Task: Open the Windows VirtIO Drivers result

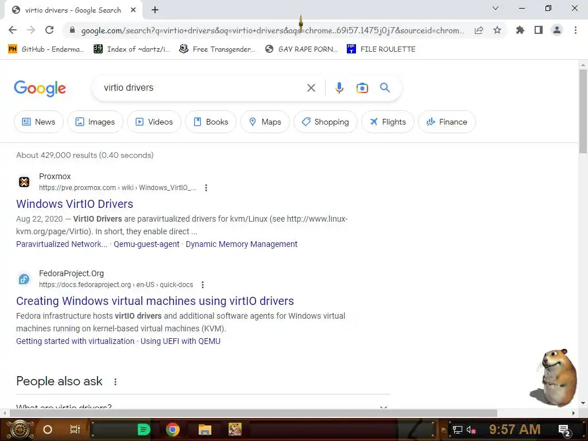Action: (x=75, y=204)
